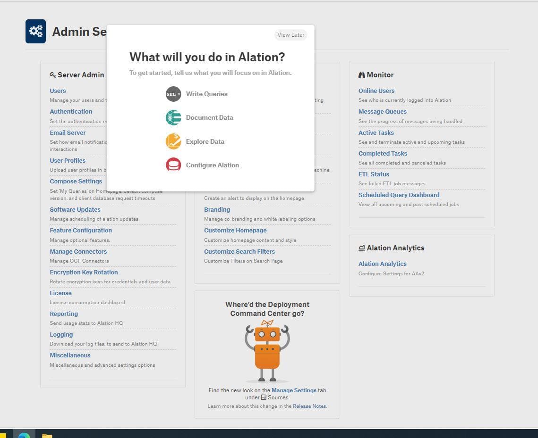Click "Where'd the Deployment Command Center go?" heading

267,309
